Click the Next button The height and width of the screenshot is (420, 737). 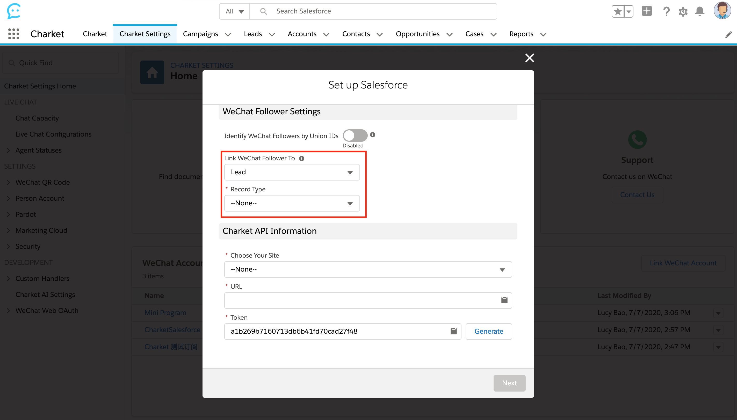click(x=509, y=383)
